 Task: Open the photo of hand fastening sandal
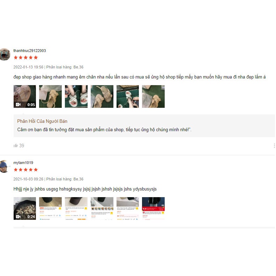point(128,96)
